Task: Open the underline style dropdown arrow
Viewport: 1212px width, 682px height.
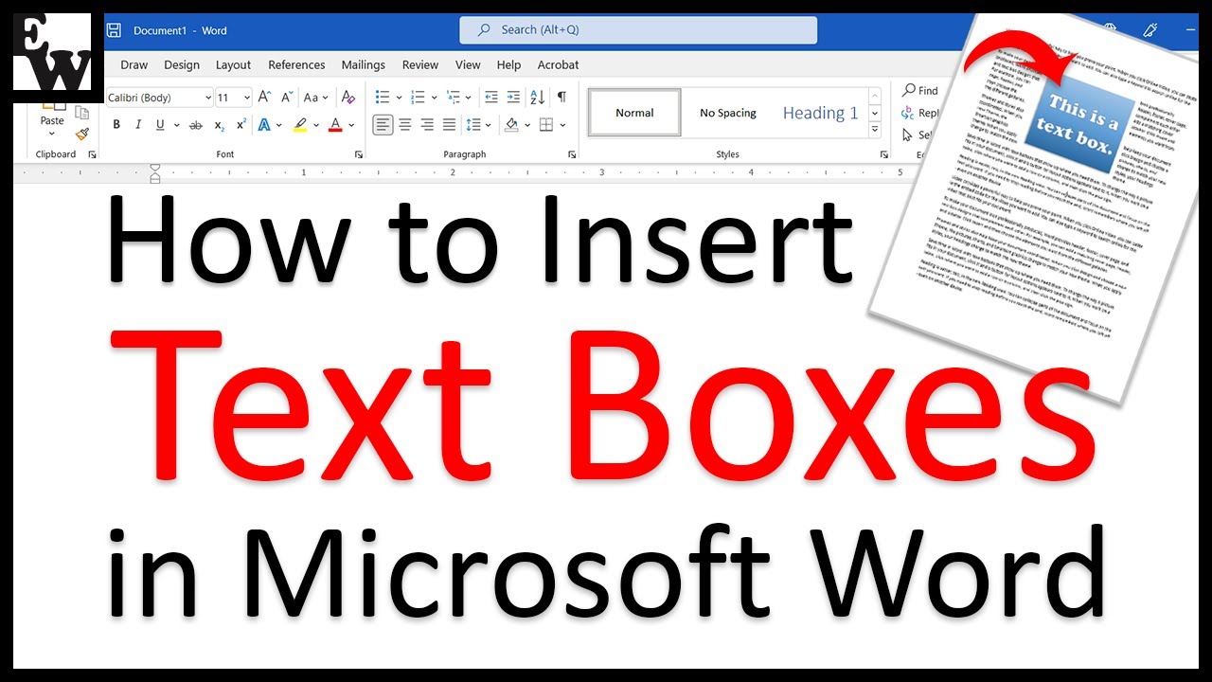Action: point(176,125)
